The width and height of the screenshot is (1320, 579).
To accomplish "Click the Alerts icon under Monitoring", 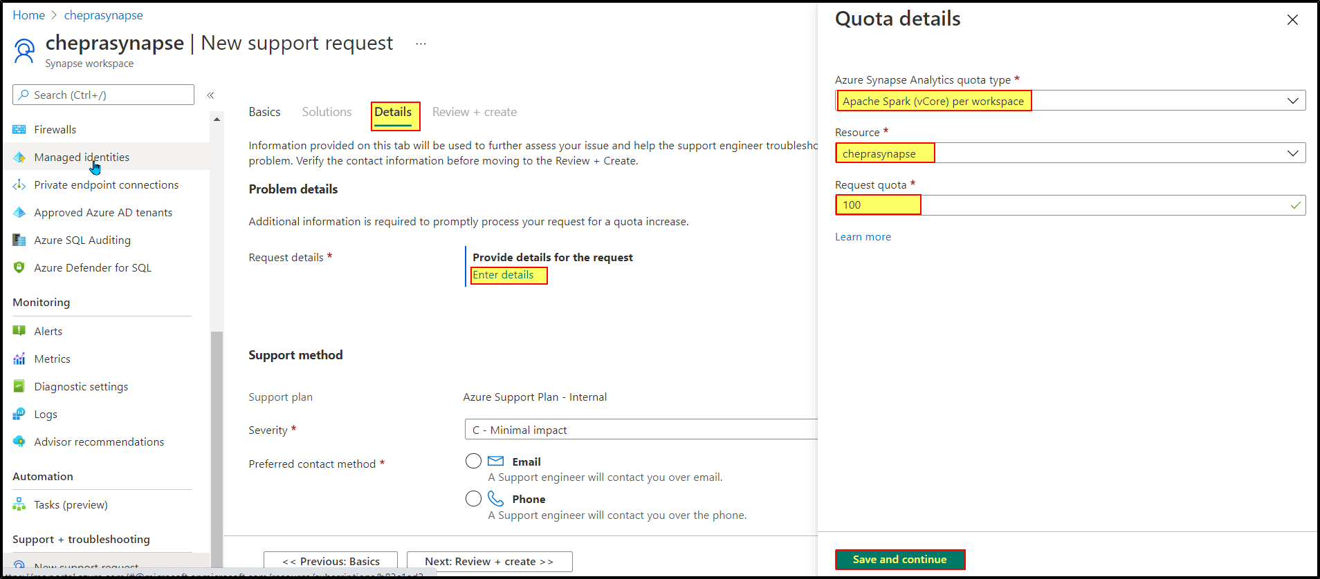I will coord(19,332).
